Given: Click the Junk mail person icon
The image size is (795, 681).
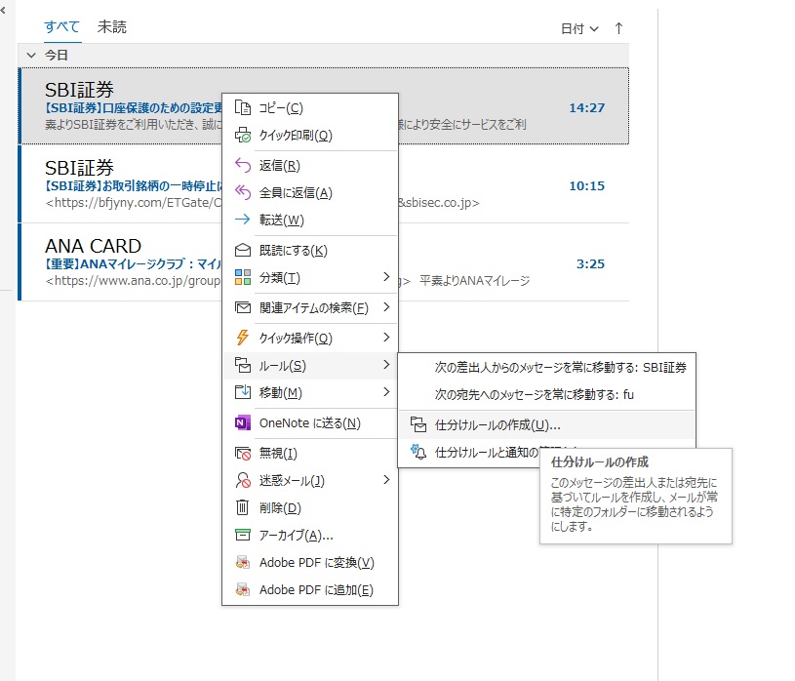Looking at the screenshot, I should point(243,480).
